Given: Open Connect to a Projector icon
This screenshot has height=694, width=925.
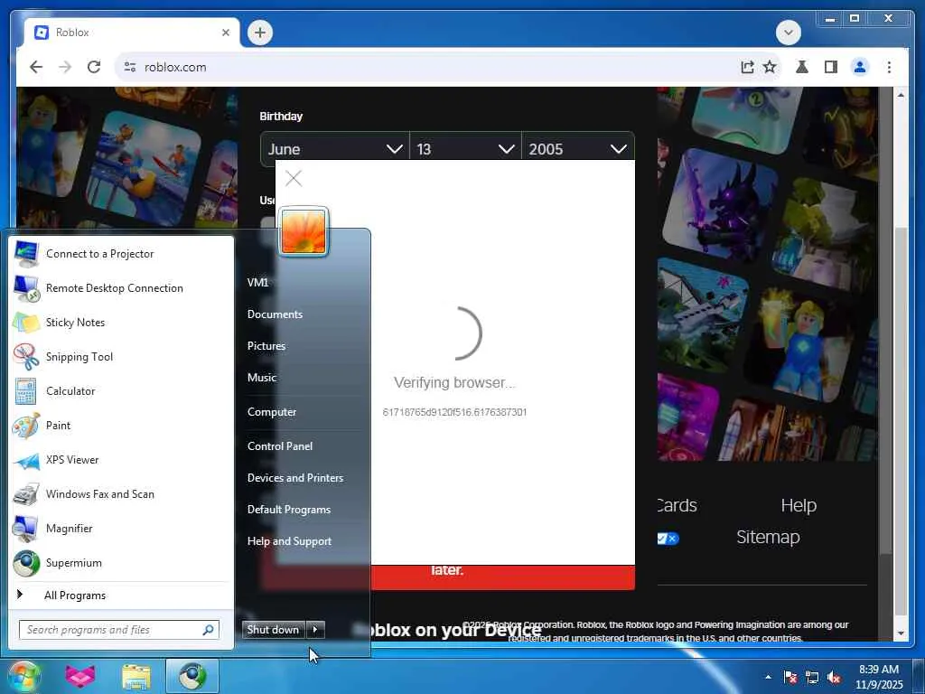Looking at the screenshot, I should (x=26, y=254).
